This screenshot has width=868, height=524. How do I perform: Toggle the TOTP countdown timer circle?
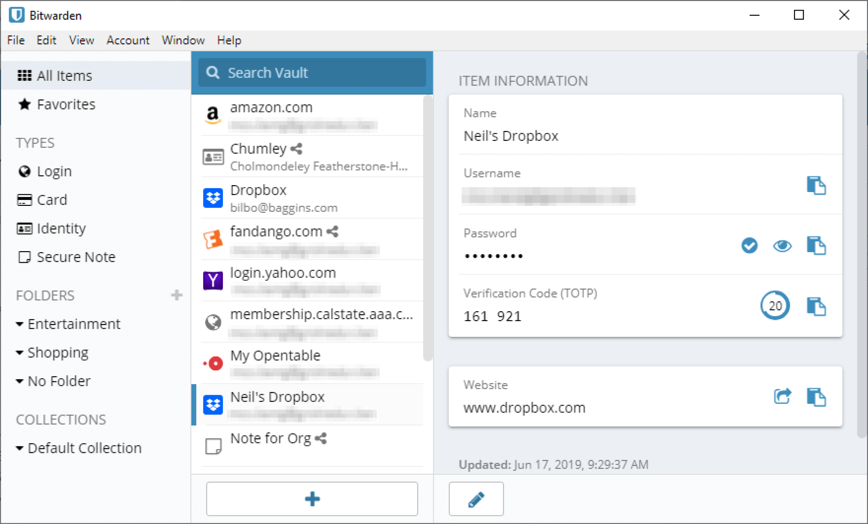click(774, 305)
